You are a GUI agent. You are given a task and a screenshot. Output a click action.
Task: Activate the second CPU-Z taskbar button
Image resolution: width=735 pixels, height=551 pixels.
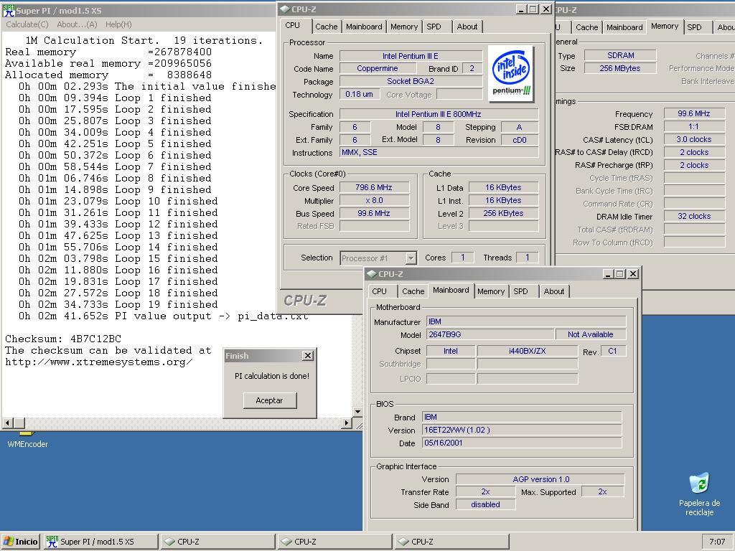pyautogui.click(x=335, y=542)
